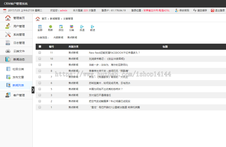The height and width of the screenshot is (147, 226).
Task: Click the 全部 (All) toolbar icon
Action: click(40, 27)
